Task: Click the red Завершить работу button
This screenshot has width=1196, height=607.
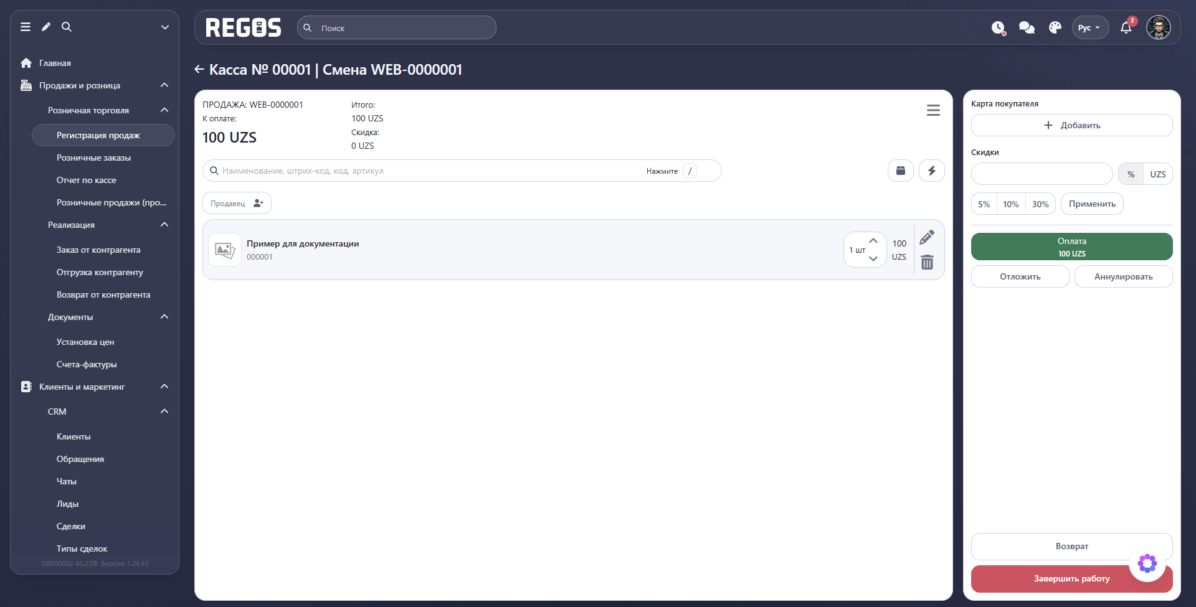Action: 1071,578
